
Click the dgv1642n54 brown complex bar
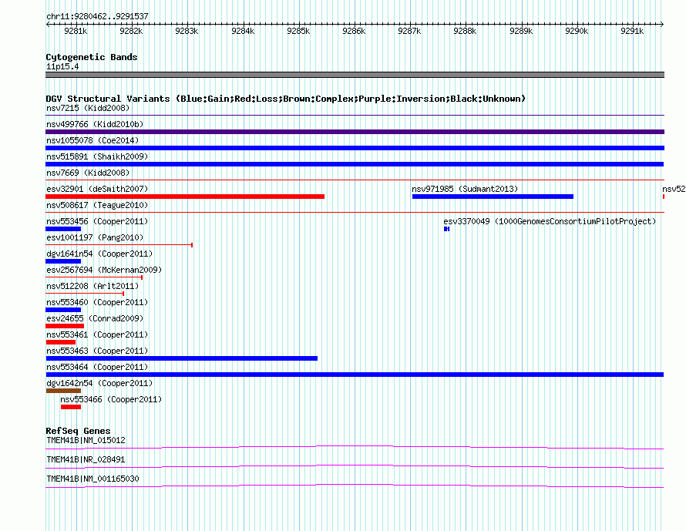click(x=63, y=391)
